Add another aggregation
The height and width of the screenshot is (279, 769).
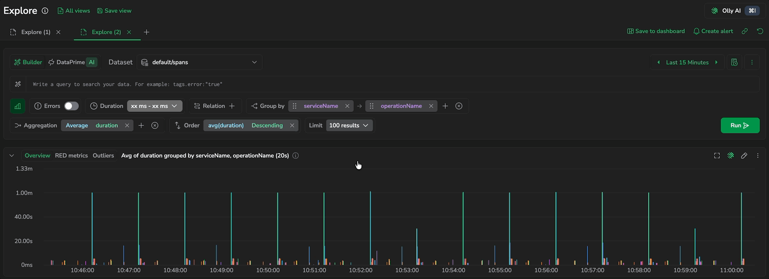141,125
